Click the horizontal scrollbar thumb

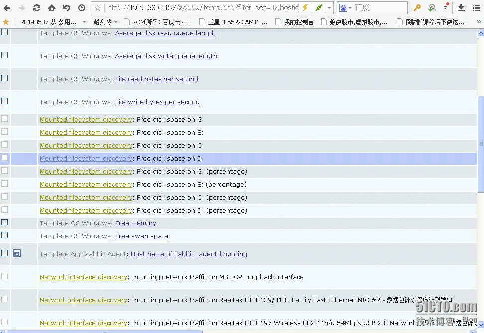(105, 332)
